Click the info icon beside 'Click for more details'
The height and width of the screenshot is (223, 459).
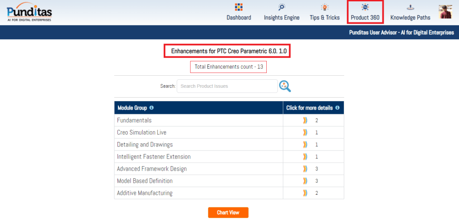[x=337, y=108]
